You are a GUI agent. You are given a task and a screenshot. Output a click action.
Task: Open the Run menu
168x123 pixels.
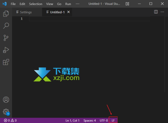coord(68,4)
